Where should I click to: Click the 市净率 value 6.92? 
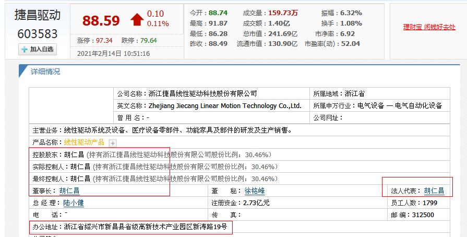click(x=348, y=34)
